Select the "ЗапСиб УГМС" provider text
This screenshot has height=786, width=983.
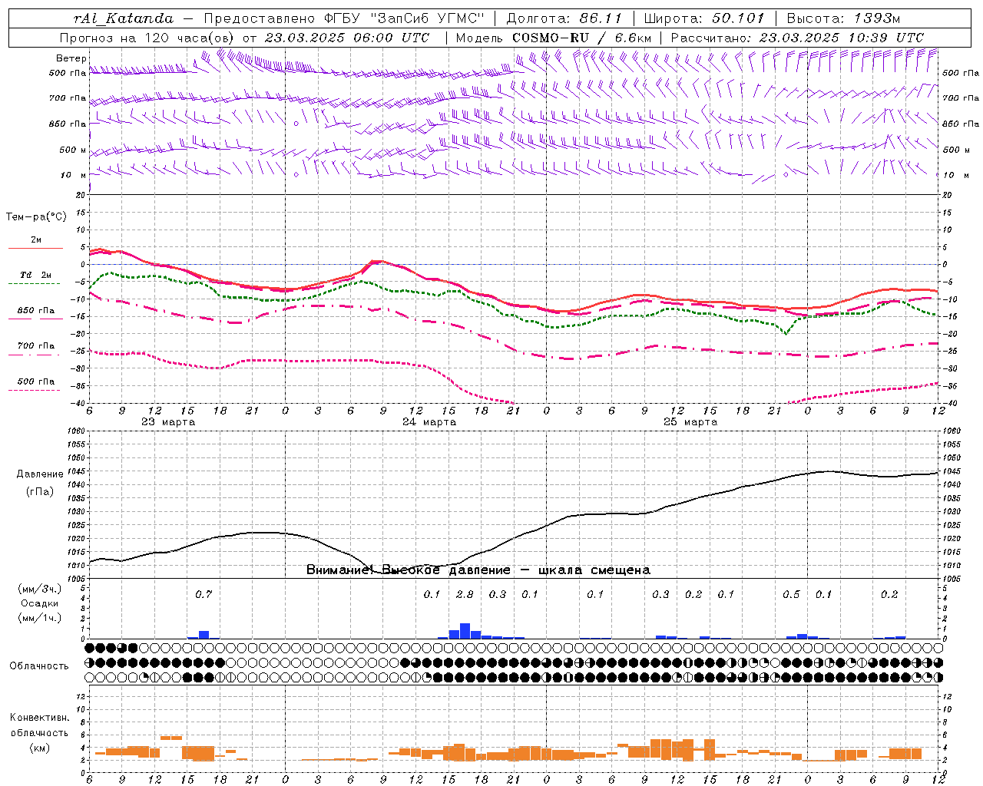(427, 18)
